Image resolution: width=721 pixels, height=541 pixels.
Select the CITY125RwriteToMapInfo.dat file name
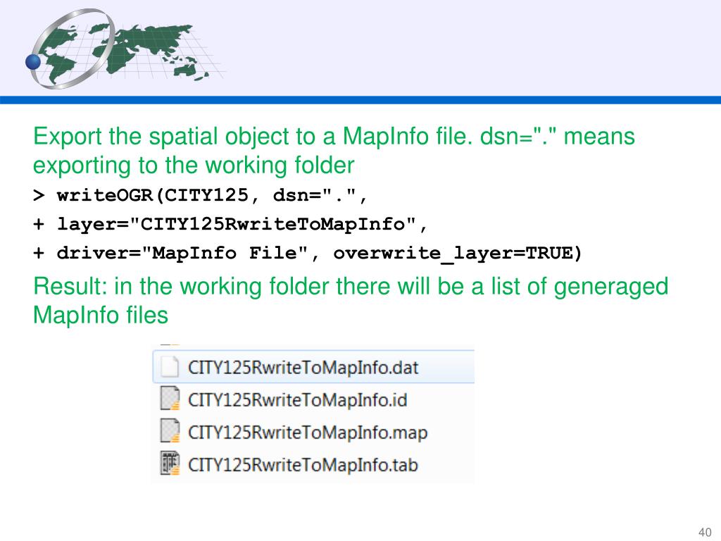coord(303,367)
